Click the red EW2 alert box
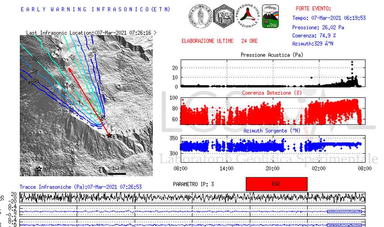 coord(276,184)
